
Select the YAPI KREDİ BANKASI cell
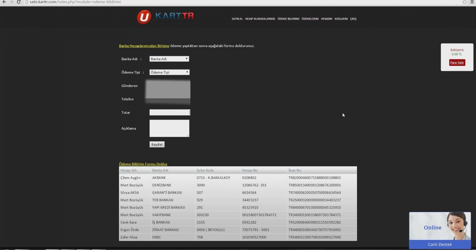[x=169, y=207]
